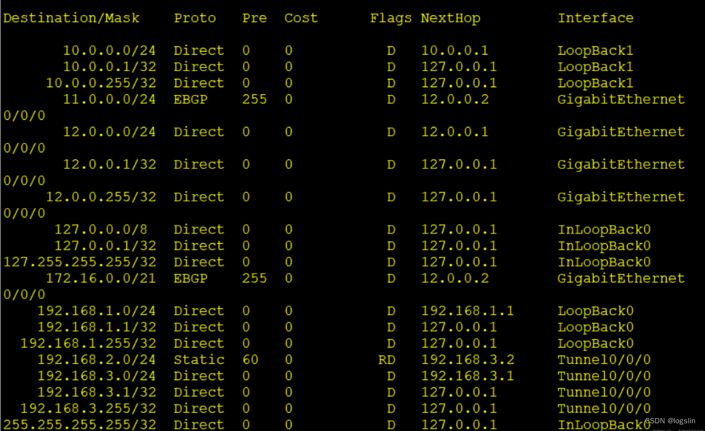Click next hop 12.0.0.2 in 172.16.0.0/21 row

pos(455,279)
